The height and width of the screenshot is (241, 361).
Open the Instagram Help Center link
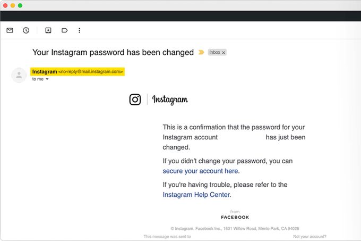click(x=196, y=195)
